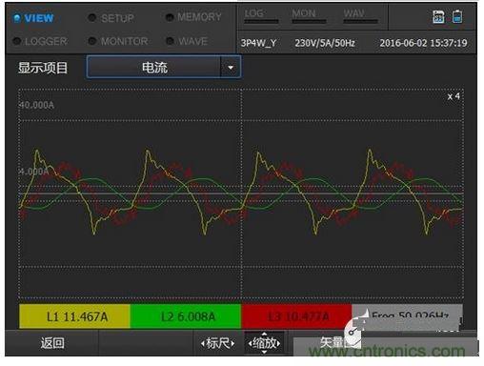484x366 pixels.
Task: Click the 返回 back button
Action: point(52,343)
